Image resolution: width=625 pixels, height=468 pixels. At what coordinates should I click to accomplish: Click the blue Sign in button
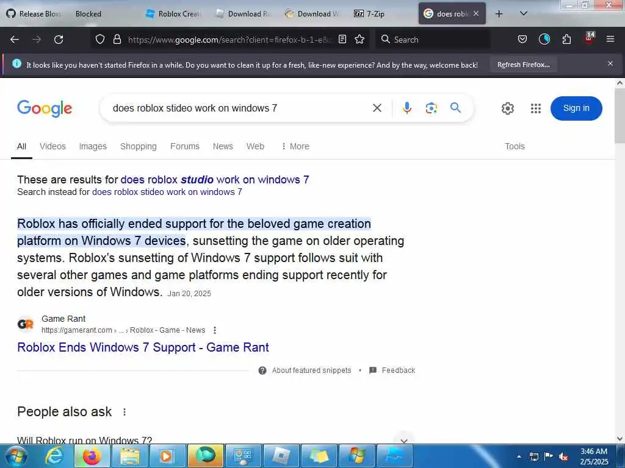tap(576, 108)
